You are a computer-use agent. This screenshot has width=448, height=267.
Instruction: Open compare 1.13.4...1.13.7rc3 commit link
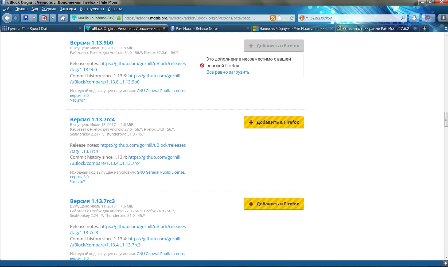pyautogui.click(x=125, y=242)
